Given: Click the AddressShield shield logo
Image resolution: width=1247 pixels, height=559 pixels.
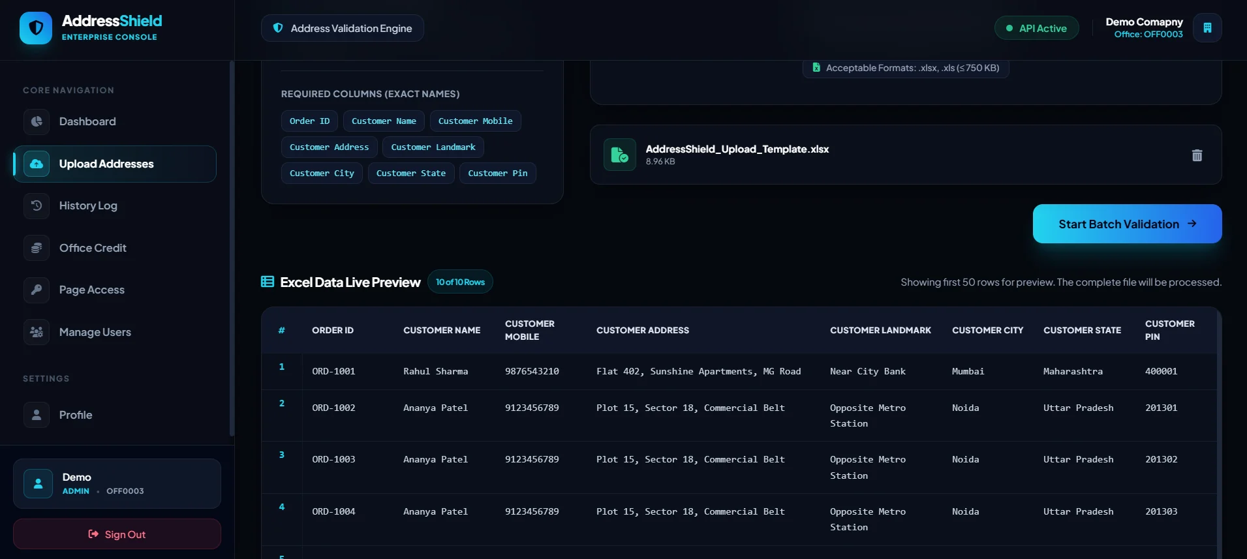Looking at the screenshot, I should click(36, 28).
